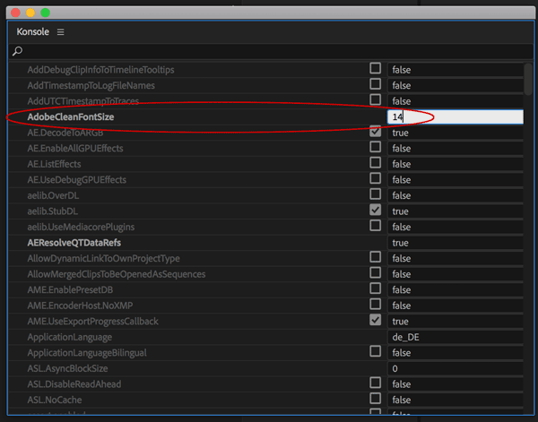Click the AdobeCleanFontSize value field
The height and width of the screenshot is (422, 538).
tap(455, 116)
